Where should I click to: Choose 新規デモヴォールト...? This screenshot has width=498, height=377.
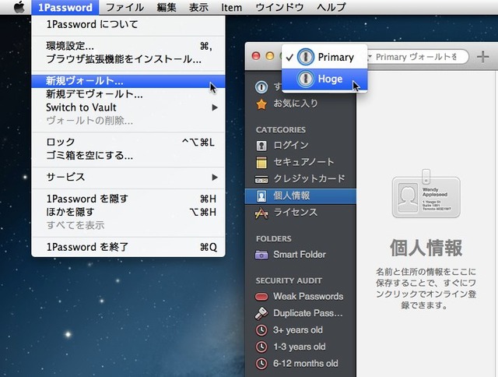coord(128,94)
